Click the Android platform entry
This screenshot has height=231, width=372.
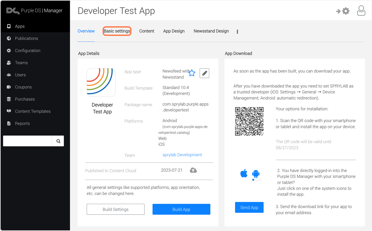coord(170,121)
